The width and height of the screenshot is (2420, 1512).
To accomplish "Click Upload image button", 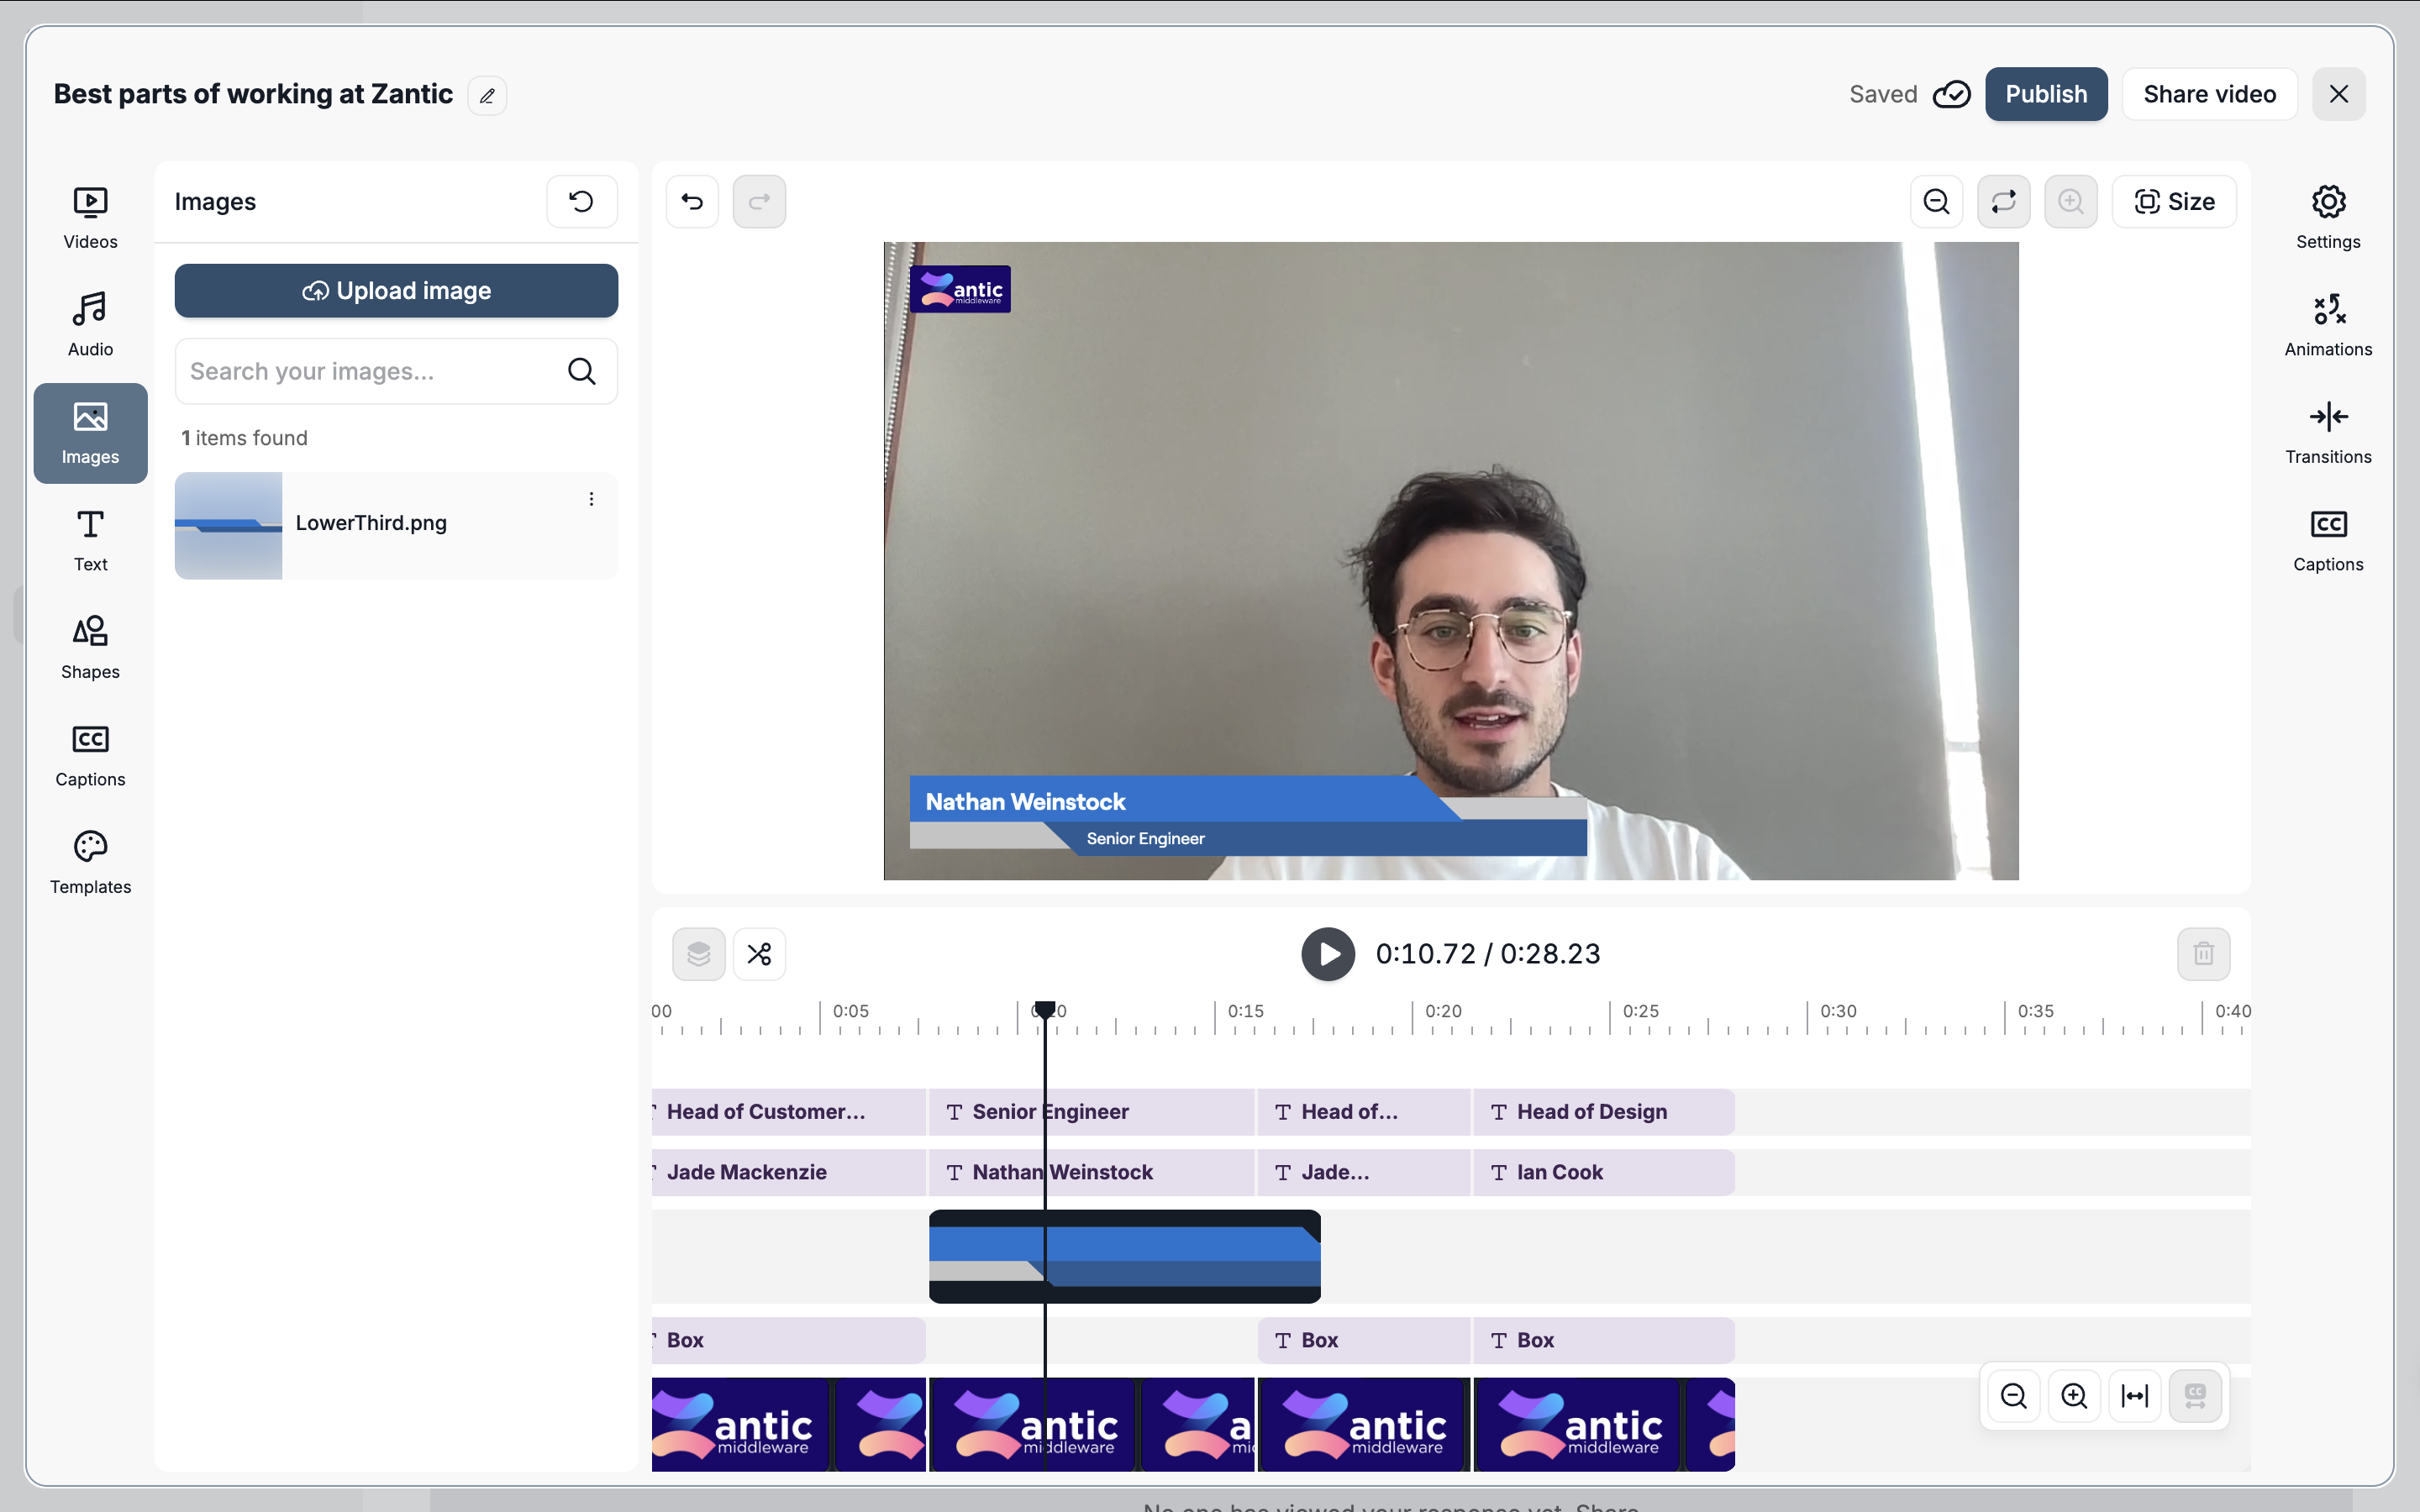I will tap(396, 291).
